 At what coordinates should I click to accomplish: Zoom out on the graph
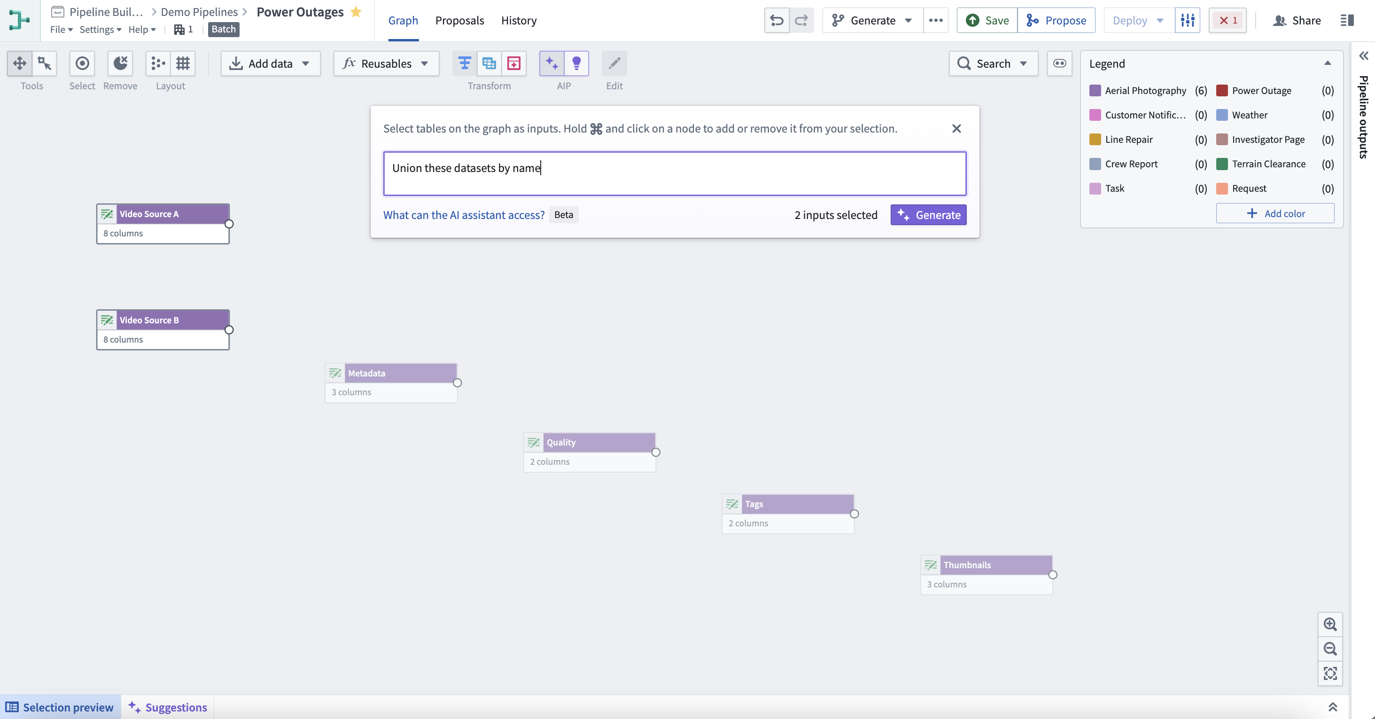pos(1330,649)
